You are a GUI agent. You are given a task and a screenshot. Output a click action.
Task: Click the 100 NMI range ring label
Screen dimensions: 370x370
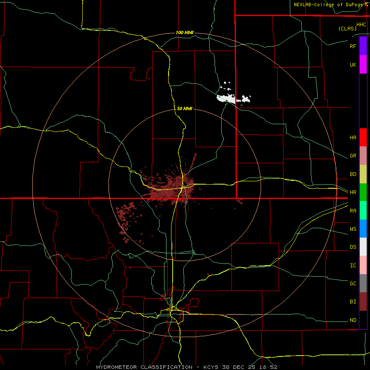click(185, 32)
